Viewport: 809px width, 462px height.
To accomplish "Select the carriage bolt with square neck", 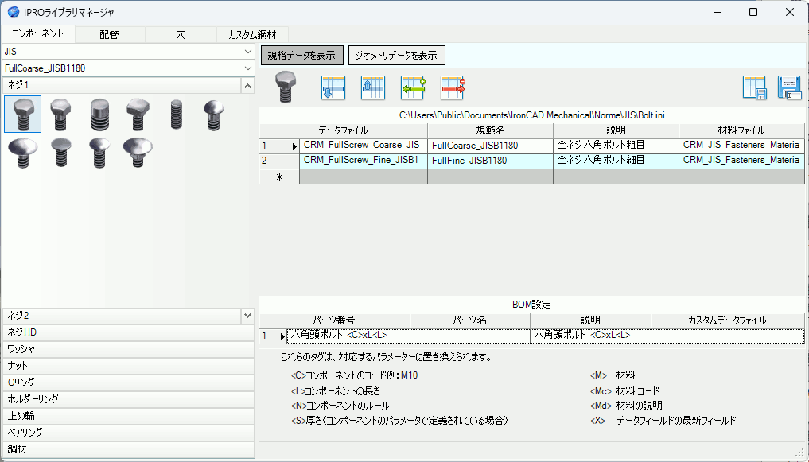I will 138,153.
